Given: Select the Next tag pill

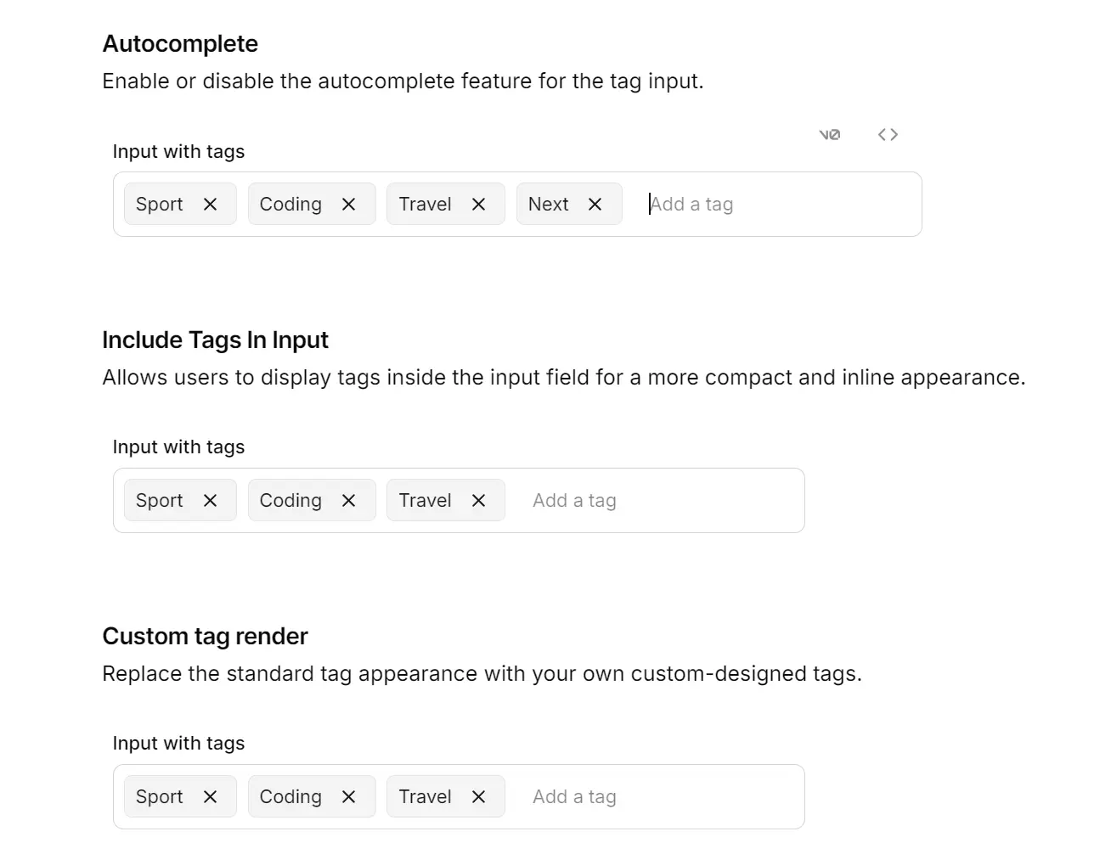Looking at the screenshot, I should click(548, 204).
